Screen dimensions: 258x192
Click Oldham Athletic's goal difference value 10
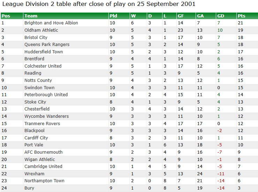click(x=220, y=30)
